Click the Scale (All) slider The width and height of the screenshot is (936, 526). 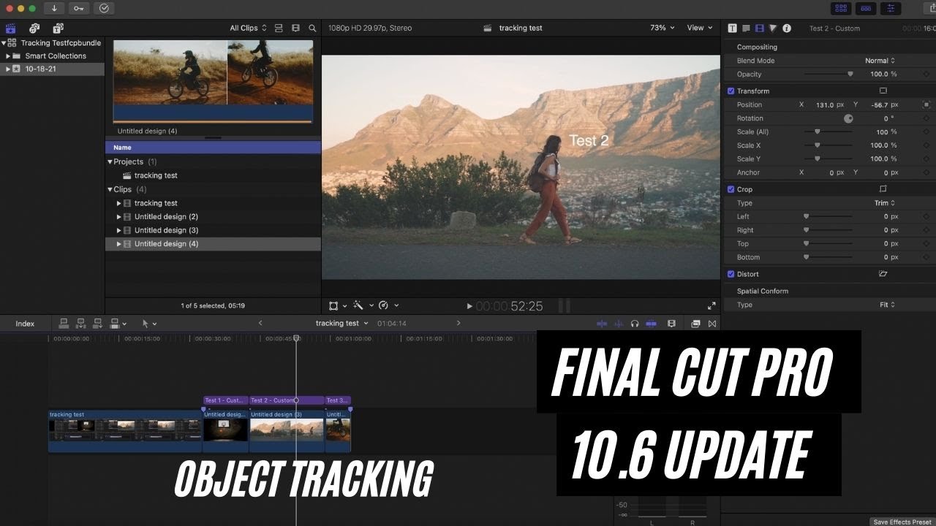[x=829, y=131]
